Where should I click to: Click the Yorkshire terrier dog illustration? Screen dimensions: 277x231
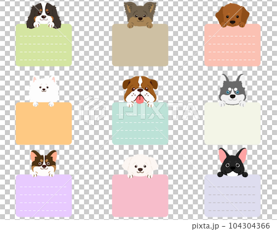[x=140, y=15]
